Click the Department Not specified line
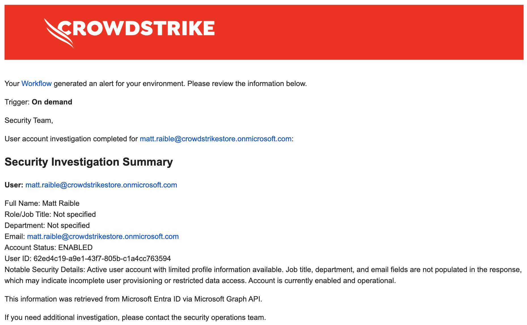Viewport: 527px width, 325px height. click(x=47, y=226)
